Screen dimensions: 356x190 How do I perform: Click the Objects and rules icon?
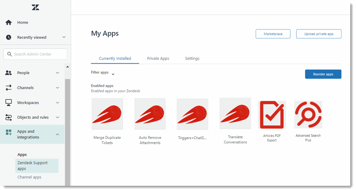(x=9, y=118)
